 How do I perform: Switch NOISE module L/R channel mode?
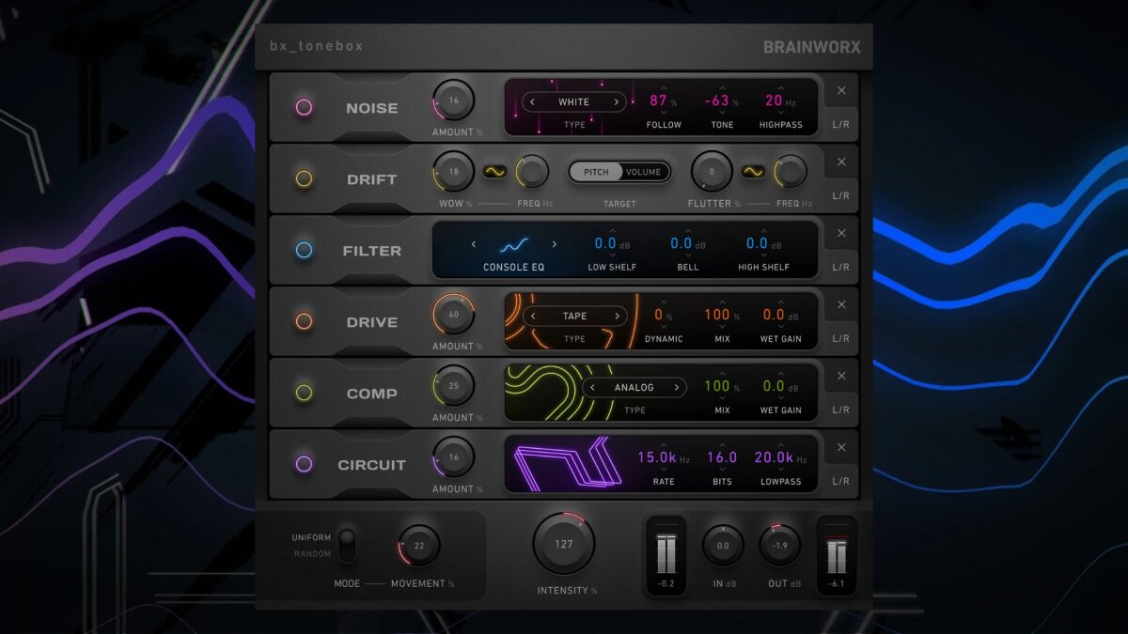coord(841,124)
